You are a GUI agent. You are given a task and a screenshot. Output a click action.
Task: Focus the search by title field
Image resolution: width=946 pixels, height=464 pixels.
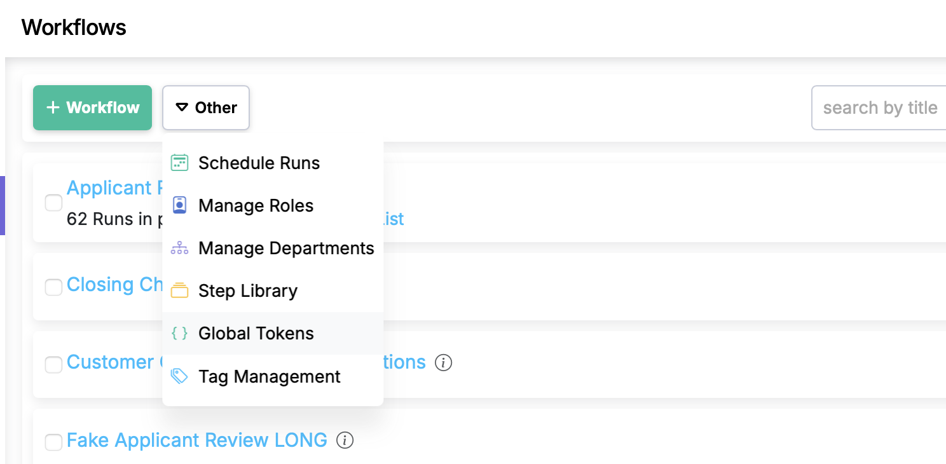[880, 108]
